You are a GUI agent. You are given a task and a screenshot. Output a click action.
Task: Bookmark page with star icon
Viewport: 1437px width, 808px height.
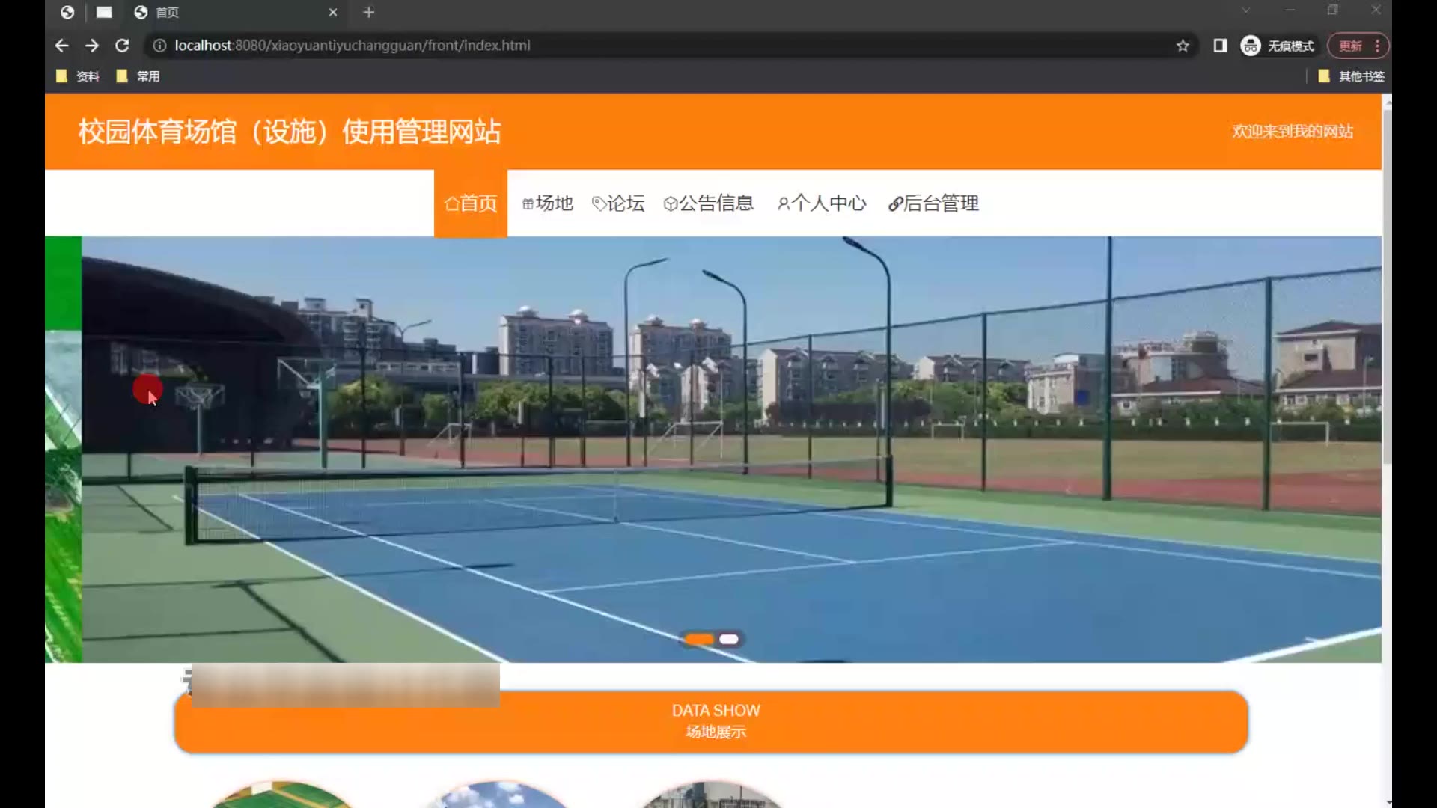(x=1183, y=46)
